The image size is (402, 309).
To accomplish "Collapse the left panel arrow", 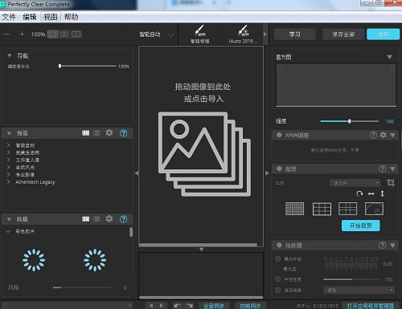I will (x=137, y=173).
